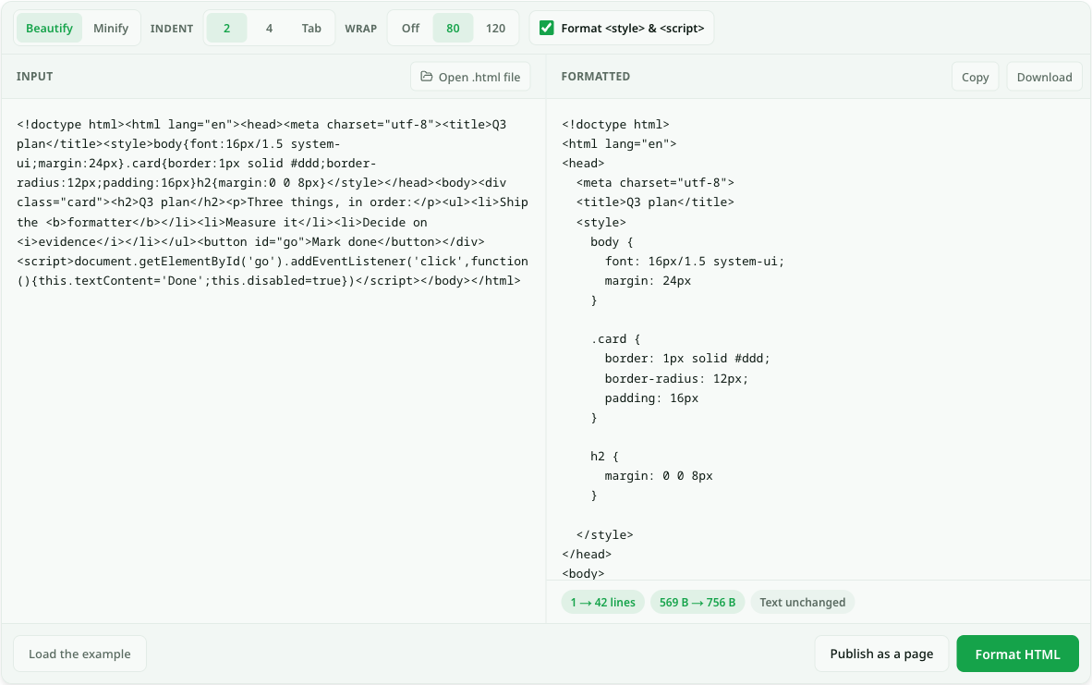
Task: Click Publish as a page
Action: click(x=881, y=654)
